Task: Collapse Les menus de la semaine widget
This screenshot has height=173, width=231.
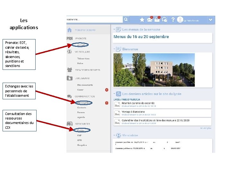Action: pyautogui.click(x=114, y=29)
